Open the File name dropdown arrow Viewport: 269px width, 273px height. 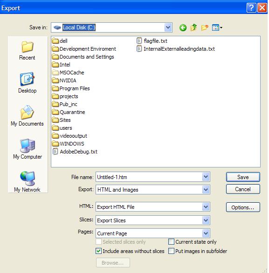[x=206, y=177]
